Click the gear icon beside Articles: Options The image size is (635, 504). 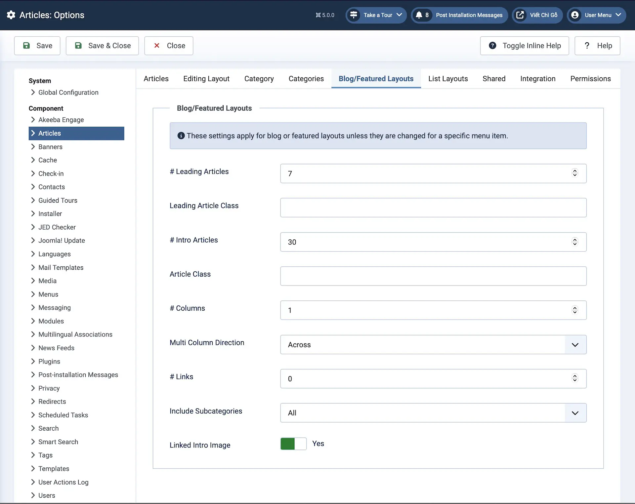(x=11, y=15)
